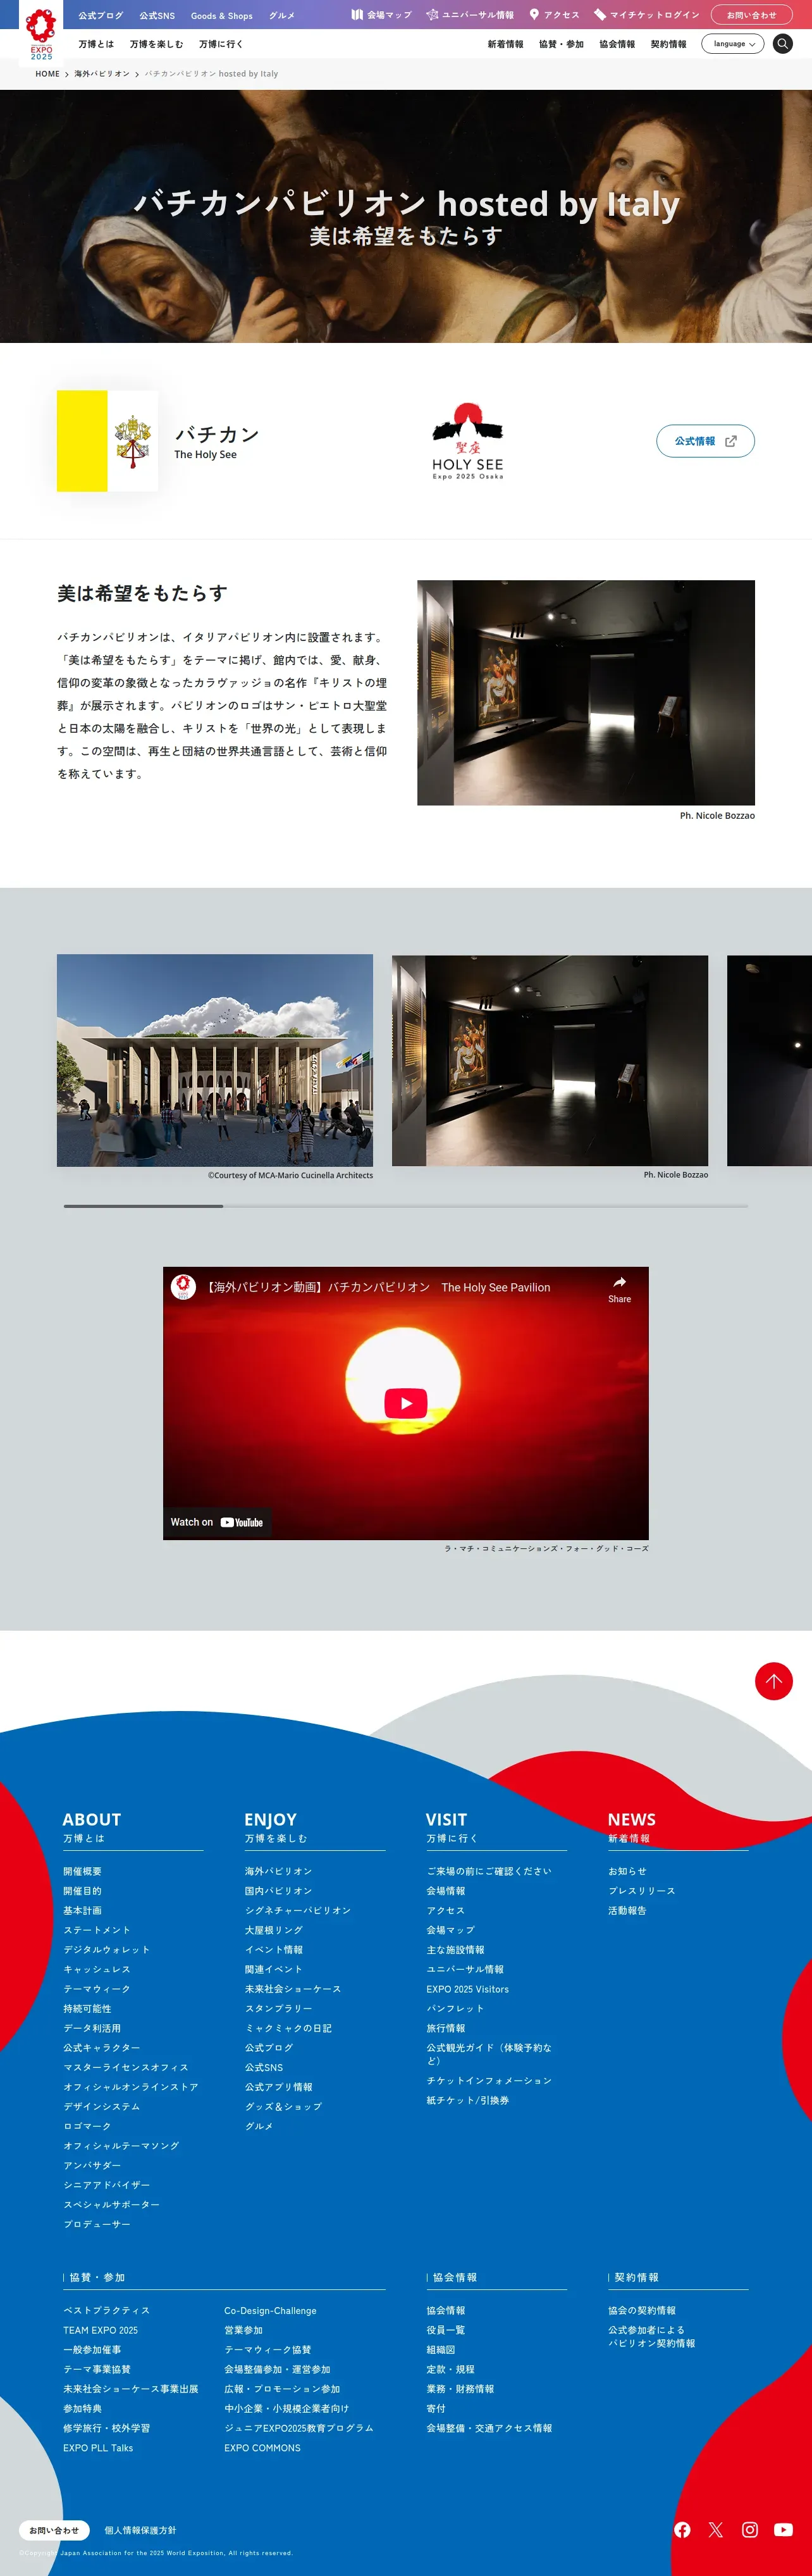Open マイチケットログイン in the top bar
The image size is (812, 2576).
(x=646, y=15)
